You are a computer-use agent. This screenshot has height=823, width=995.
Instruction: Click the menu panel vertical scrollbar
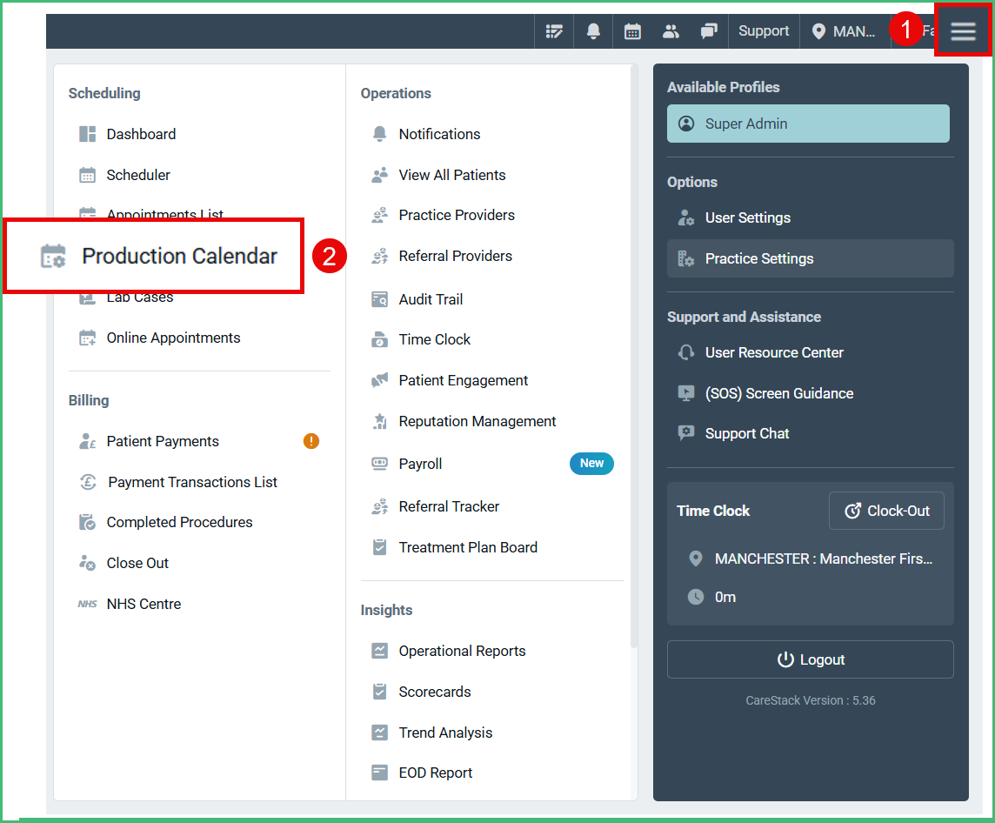634,355
